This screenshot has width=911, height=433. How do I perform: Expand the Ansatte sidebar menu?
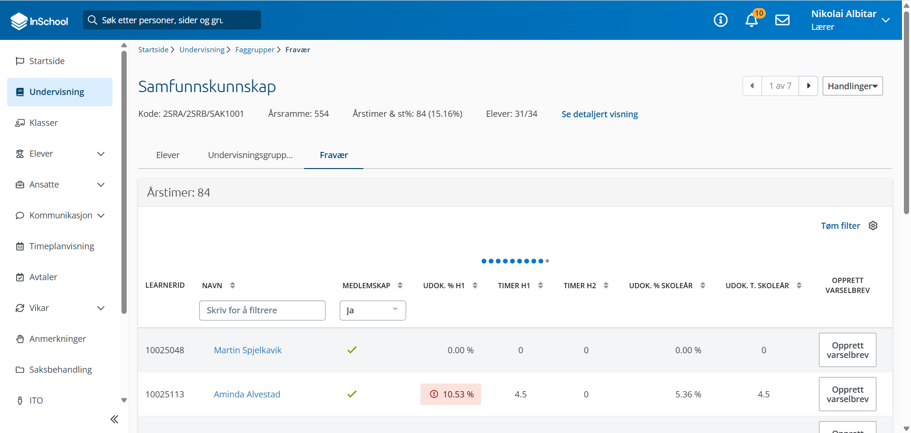point(101,185)
